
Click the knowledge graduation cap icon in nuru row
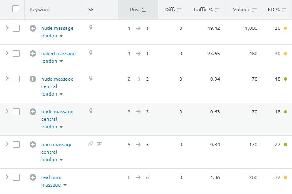[x=99, y=144]
